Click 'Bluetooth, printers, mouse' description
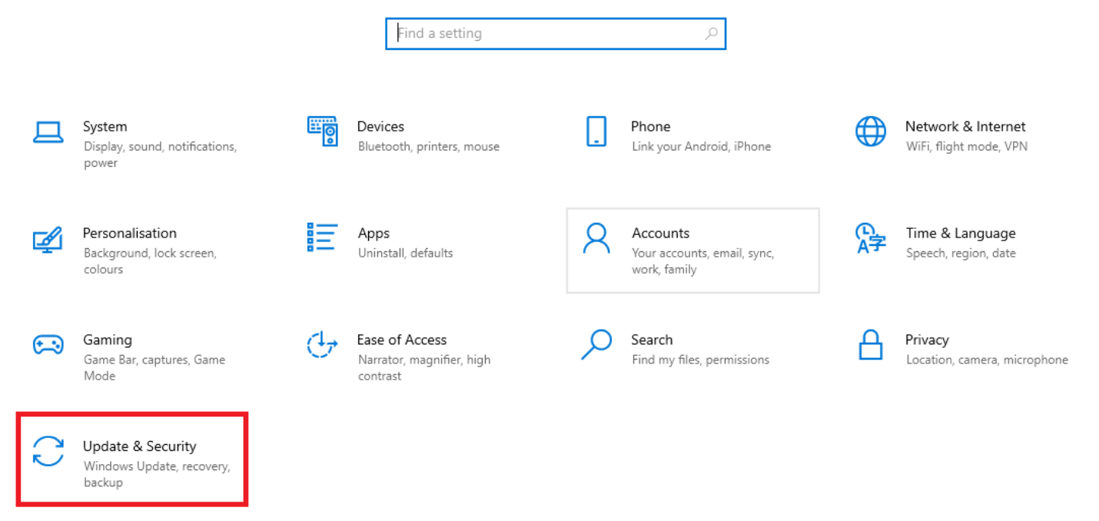Viewport: 1099px width, 521px height. (x=429, y=147)
